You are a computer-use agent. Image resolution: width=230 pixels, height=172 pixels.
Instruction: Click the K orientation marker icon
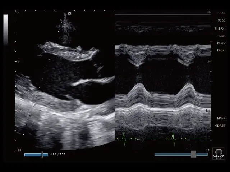pos(70,14)
